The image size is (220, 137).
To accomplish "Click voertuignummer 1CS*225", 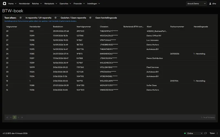I will (x=80, y=72).
